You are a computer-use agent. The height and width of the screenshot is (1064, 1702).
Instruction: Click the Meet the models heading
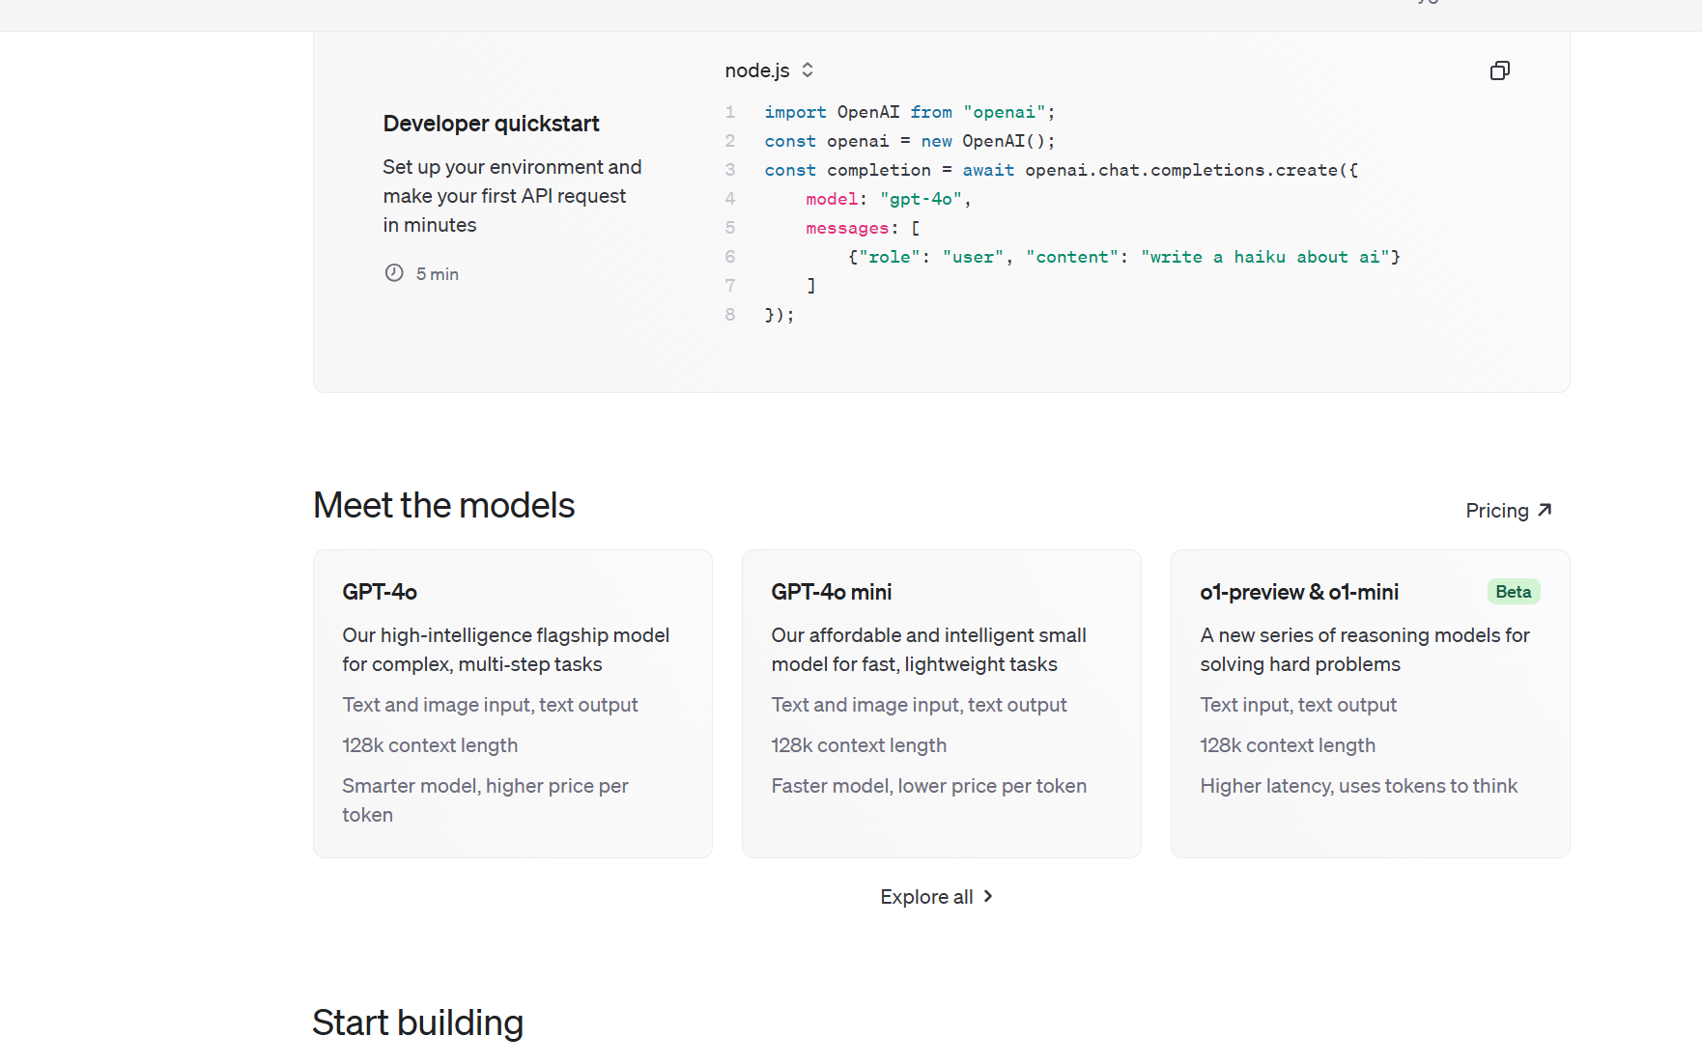click(x=443, y=505)
